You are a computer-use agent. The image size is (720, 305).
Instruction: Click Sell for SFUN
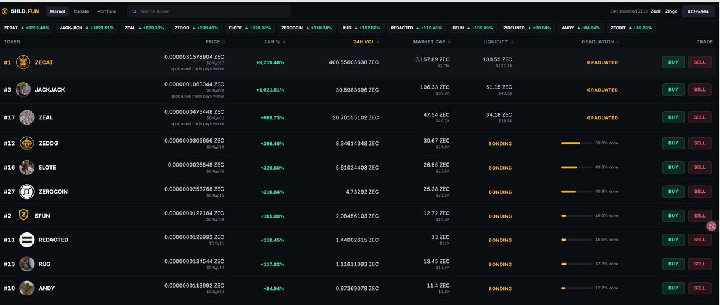[x=700, y=216]
